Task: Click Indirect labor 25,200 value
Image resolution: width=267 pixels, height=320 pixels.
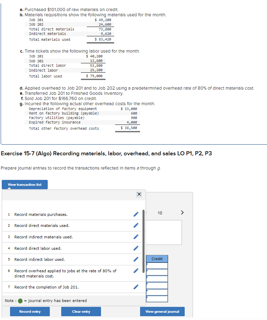Action: [96, 70]
